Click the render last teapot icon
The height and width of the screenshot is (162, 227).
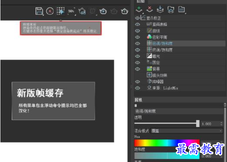[x=124, y=11]
